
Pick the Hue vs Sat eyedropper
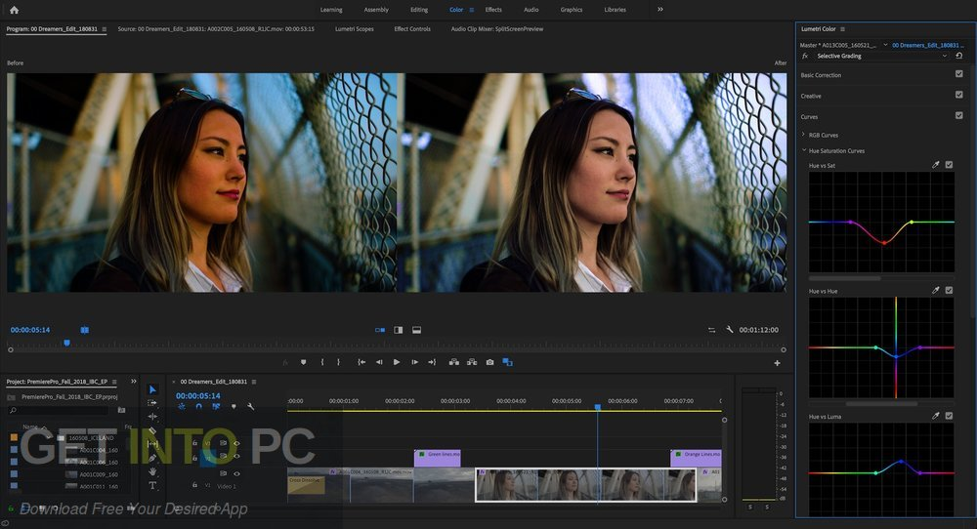[935, 165]
